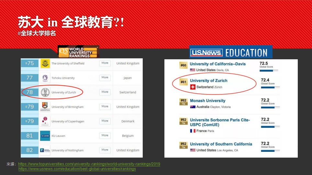
Task: Click the University of Birmingham crest logo
Action: tap(45, 107)
